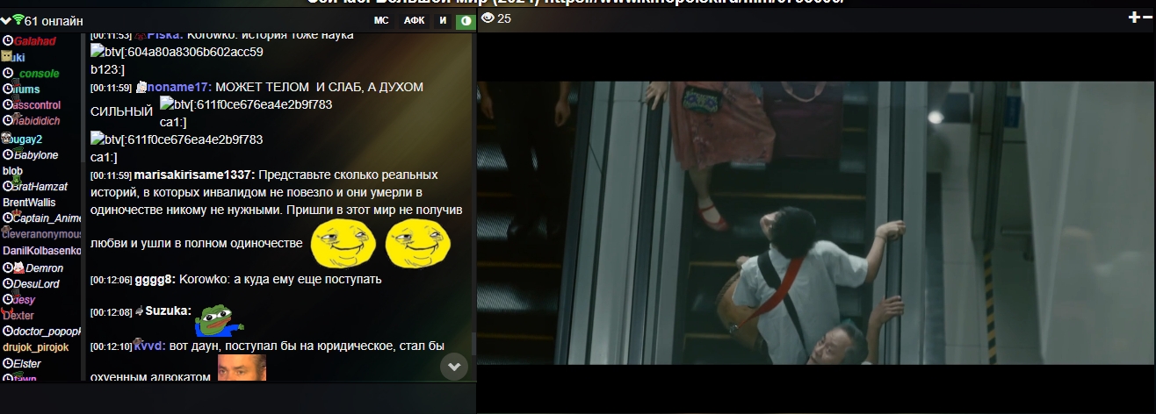Screen dimensions: 1156x414
Task: Select user Dexter in user list
Action: point(18,316)
